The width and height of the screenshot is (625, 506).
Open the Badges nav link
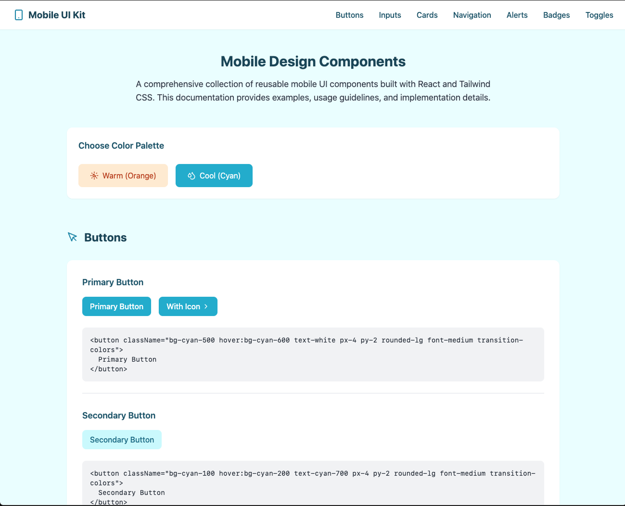click(557, 15)
